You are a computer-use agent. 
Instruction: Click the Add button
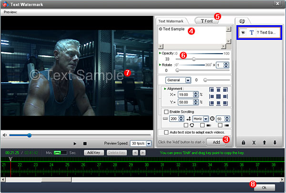(x=216, y=142)
